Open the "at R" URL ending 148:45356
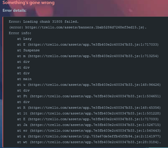 click(x=94, y=108)
